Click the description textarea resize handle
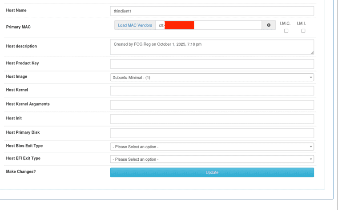The image size is (338, 210). pyautogui.click(x=312, y=52)
